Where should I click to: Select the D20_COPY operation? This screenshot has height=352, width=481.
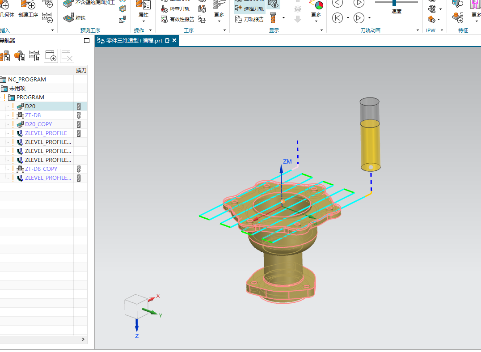(x=38, y=124)
